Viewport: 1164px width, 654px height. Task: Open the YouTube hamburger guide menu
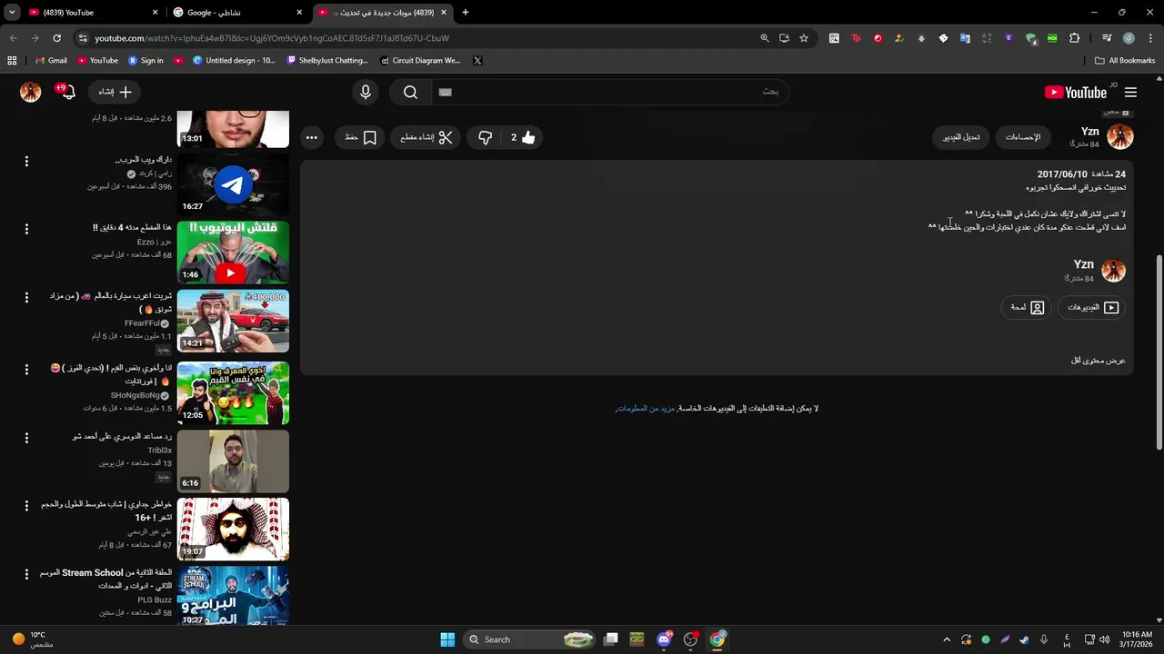1130,92
